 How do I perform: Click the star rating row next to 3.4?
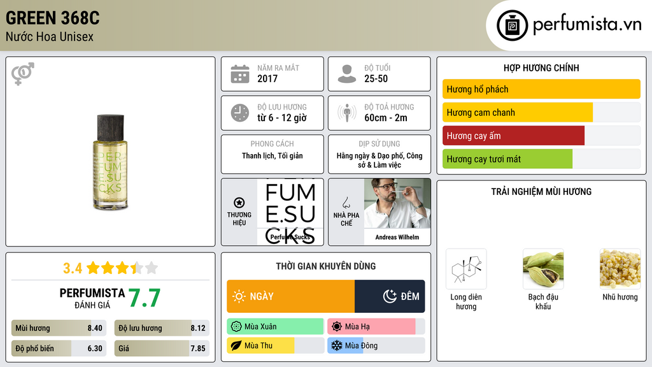122,268
